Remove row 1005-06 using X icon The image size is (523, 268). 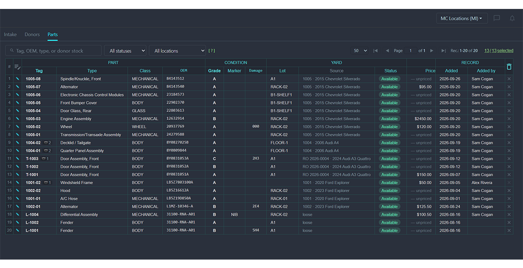[x=509, y=95]
